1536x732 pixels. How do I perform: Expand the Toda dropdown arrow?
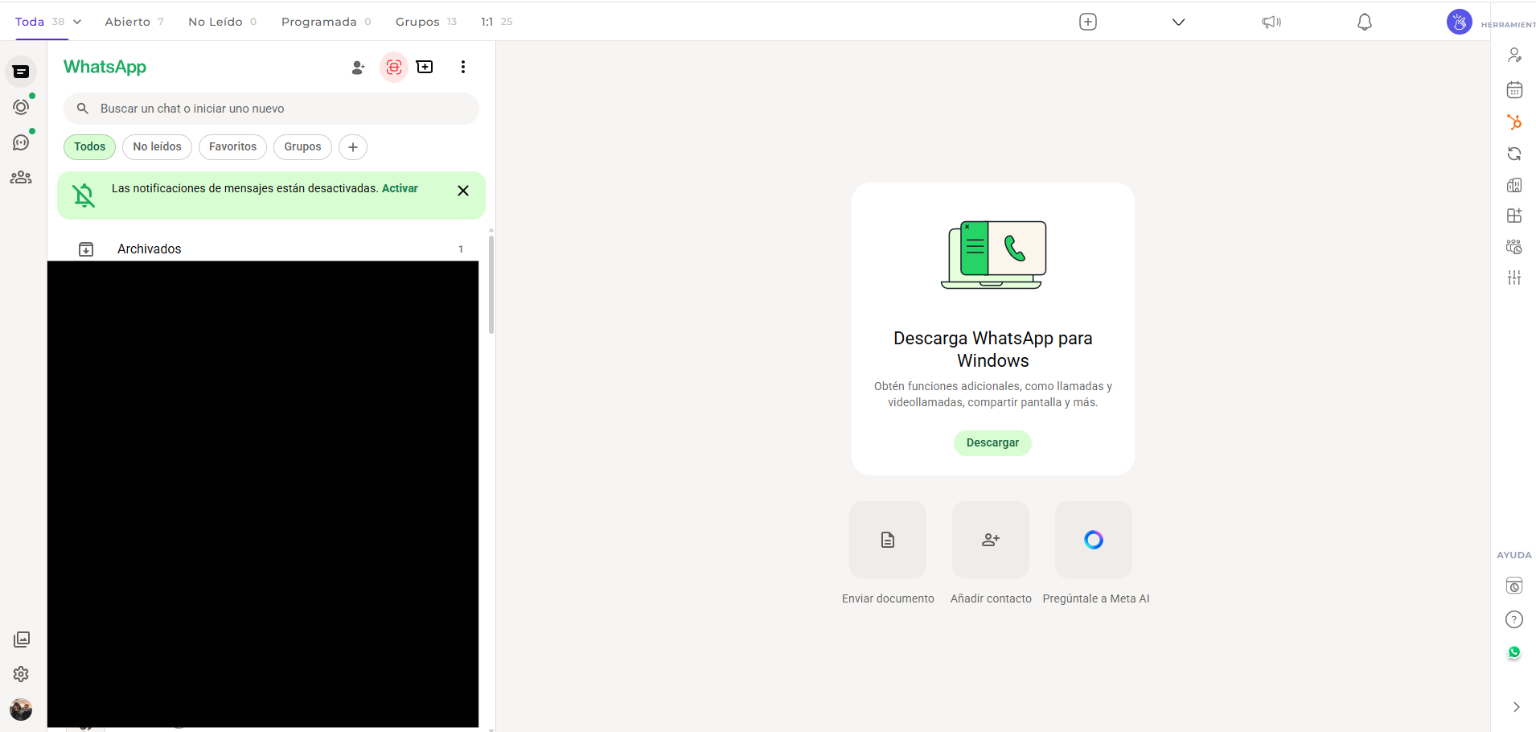tap(77, 22)
